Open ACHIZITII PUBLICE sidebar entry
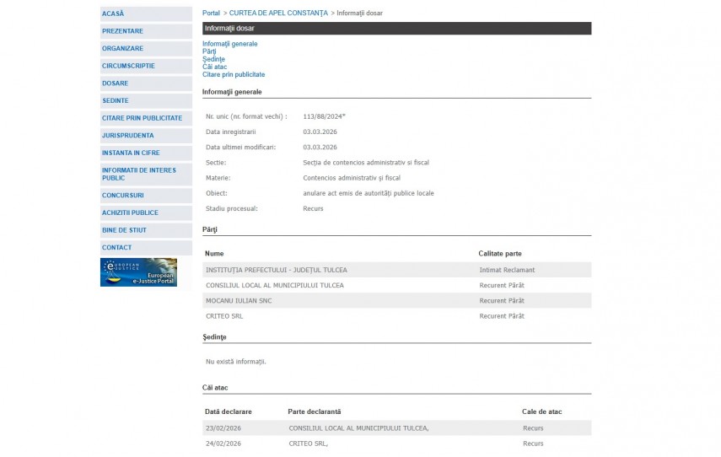 tap(130, 212)
